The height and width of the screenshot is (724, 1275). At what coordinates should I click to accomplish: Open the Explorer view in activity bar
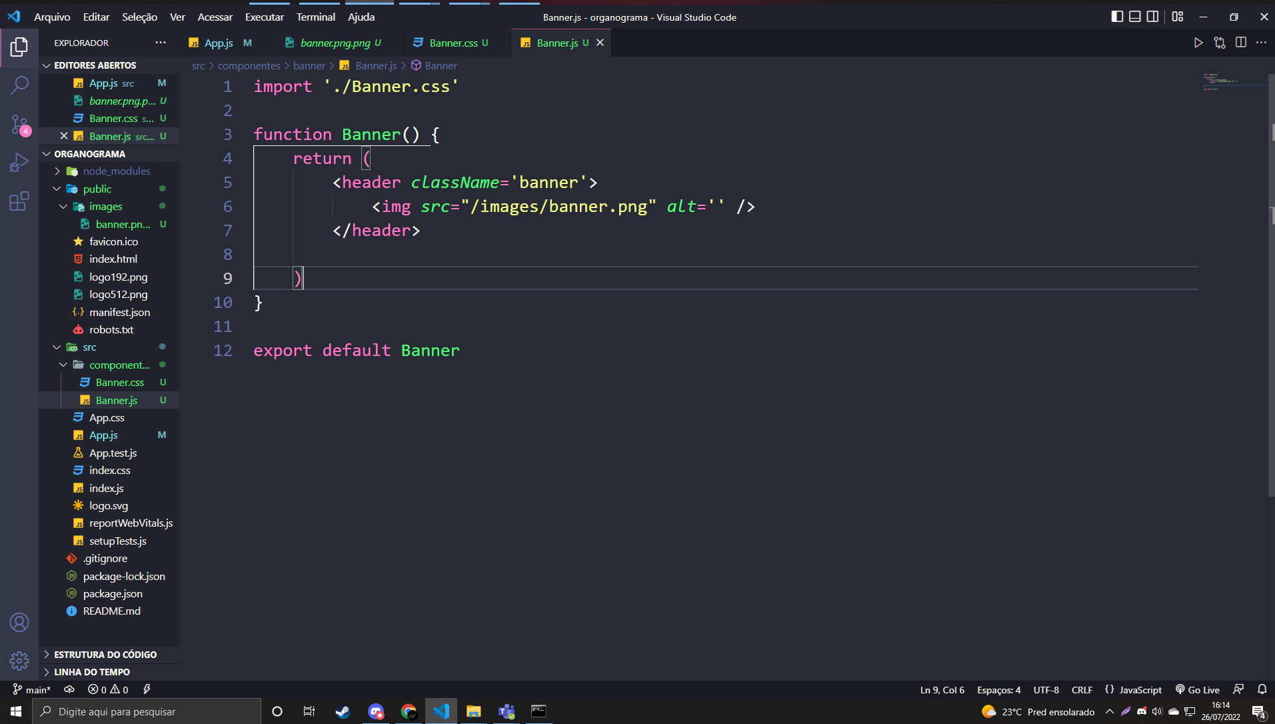[x=19, y=47]
